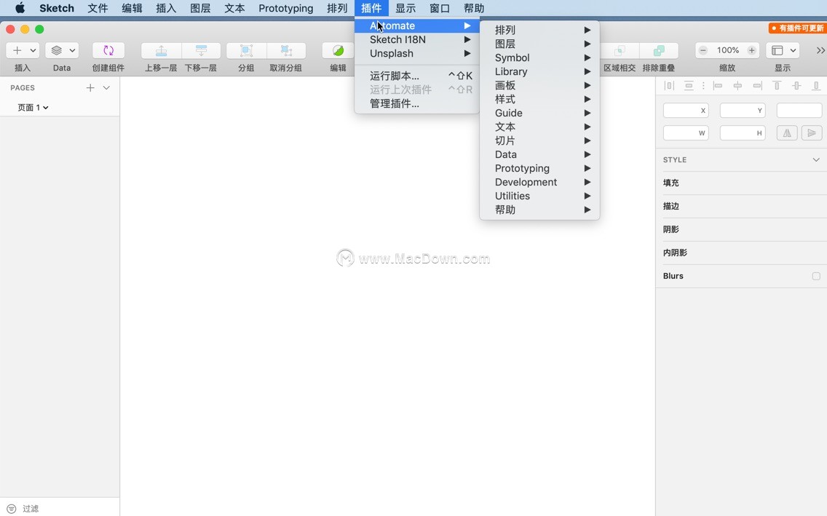The height and width of the screenshot is (516, 827).
Task: Open 画板 artboard submenu in Automate
Action: click(539, 85)
